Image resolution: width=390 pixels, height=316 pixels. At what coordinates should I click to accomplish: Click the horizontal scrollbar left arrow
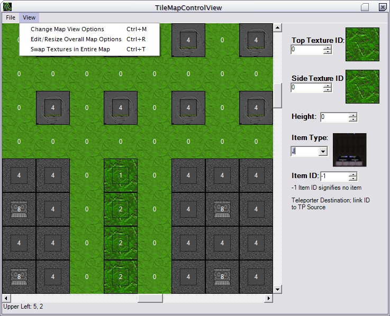(x=6, y=298)
